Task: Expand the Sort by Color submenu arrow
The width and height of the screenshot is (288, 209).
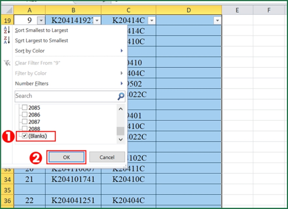Action: pos(122,50)
